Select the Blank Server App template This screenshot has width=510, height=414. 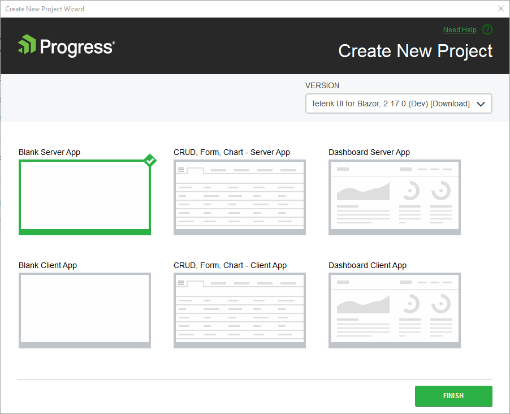85,197
